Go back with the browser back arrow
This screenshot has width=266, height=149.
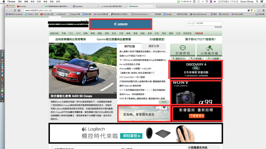[7, 10]
